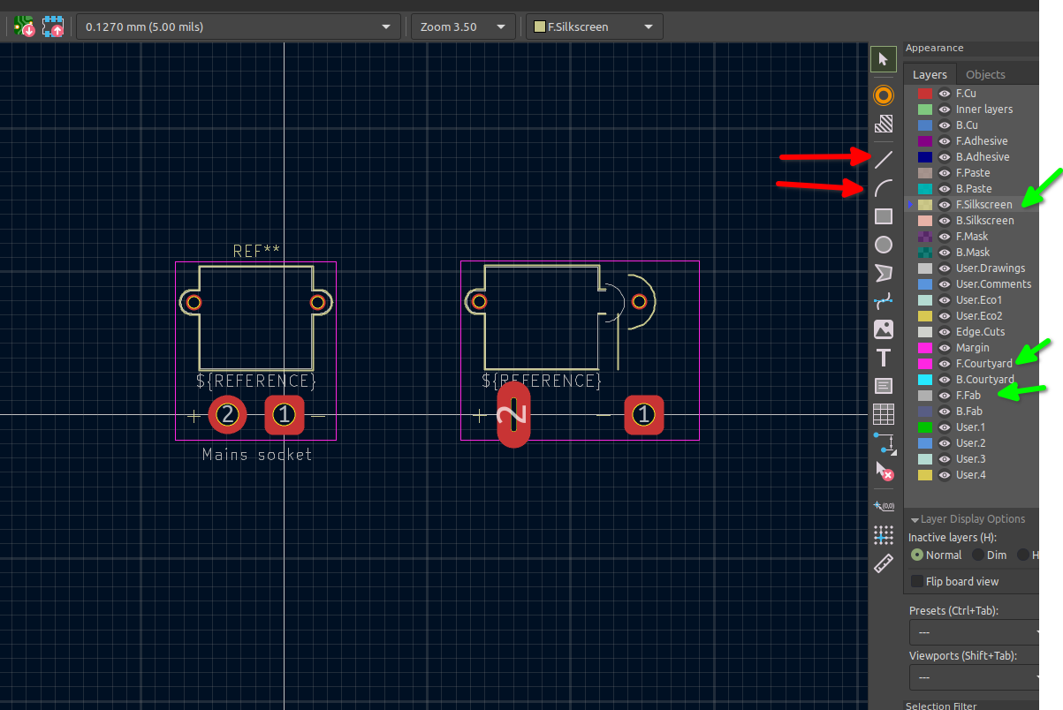Hide the F.Cu layer via eye icon
This screenshot has height=710, width=1063.
coord(944,94)
